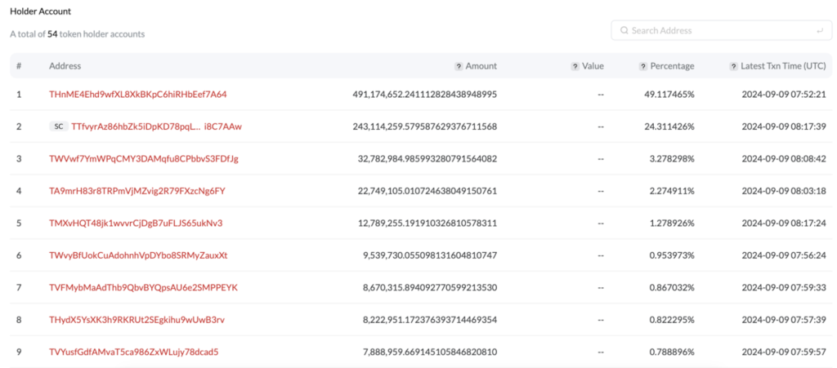The width and height of the screenshot is (837, 368).
Task: Click percentage 0.788896%
Action: [672, 352]
